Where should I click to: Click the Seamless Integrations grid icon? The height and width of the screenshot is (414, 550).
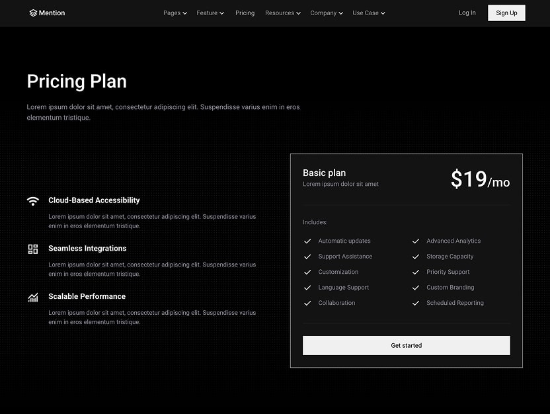point(33,249)
